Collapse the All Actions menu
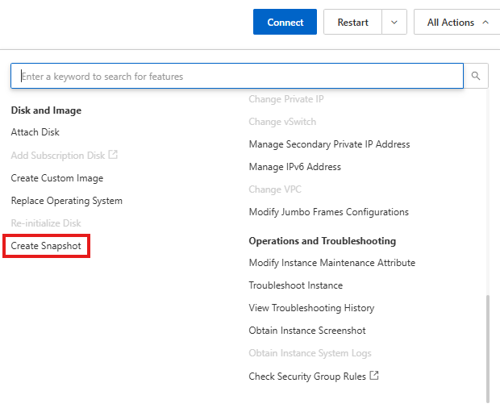Image resolution: width=500 pixels, height=412 pixels. click(x=457, y=23)
